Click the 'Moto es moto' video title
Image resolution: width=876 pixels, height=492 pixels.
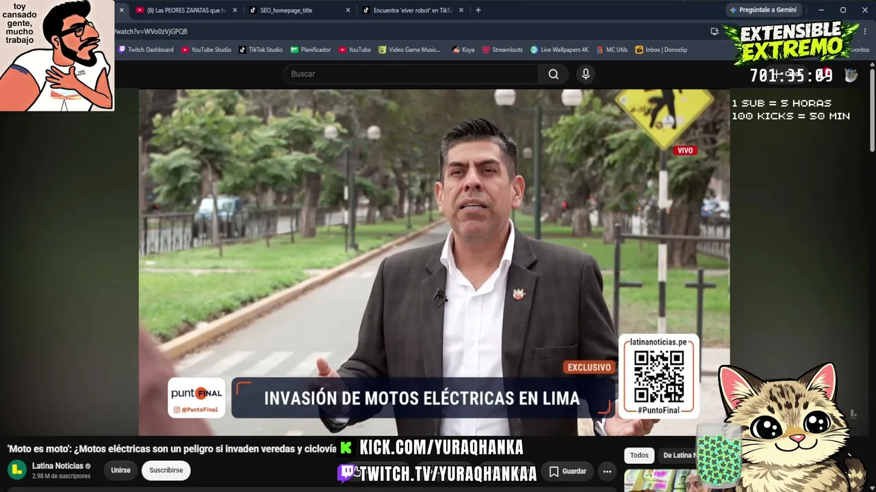pos(172,449)
